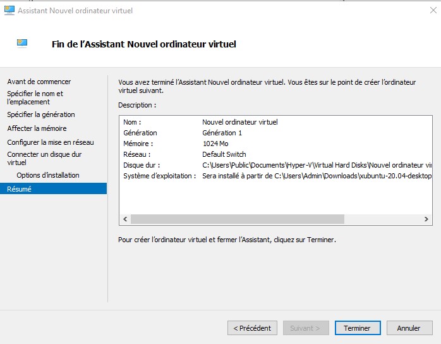Click the Default Switch network value
The width and height of the screenshot is (441, 344).
click(x=224, y=154)
